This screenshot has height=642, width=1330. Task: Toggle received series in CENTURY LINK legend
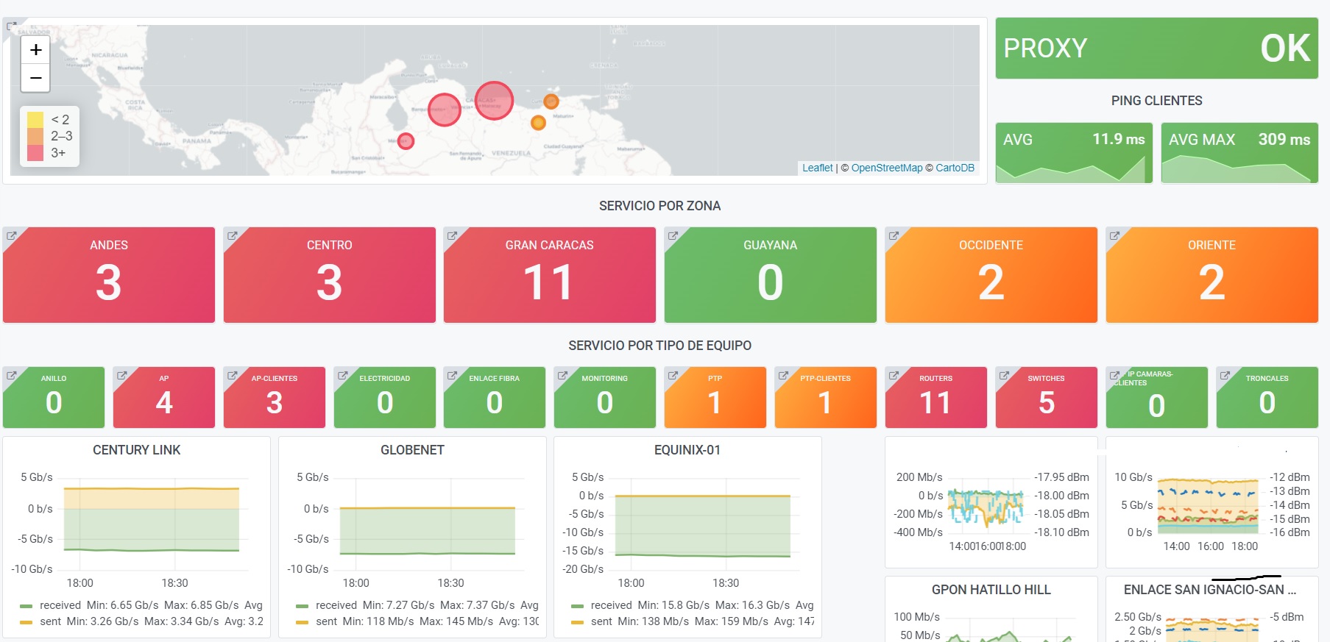click(60, 605)
